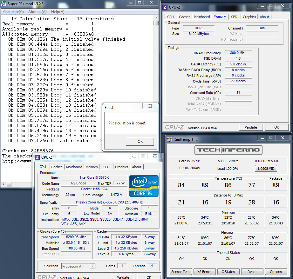This screenshot has width=293, height=279.
Task: Click the FSB:DRAM ratio 1:6 field
Action: [x=238, y=58]
